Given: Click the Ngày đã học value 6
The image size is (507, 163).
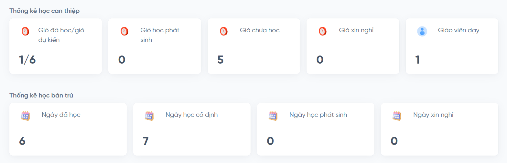Looking at the screenshot, I should [x=22, y=141].
